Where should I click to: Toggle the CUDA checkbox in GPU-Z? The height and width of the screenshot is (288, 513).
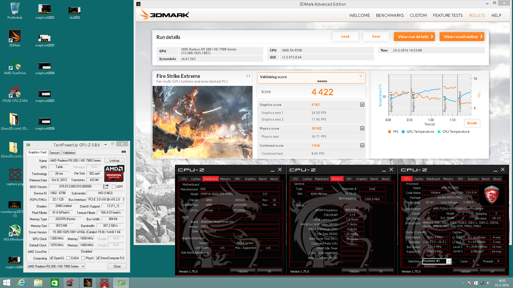click(x=68, y=258)
